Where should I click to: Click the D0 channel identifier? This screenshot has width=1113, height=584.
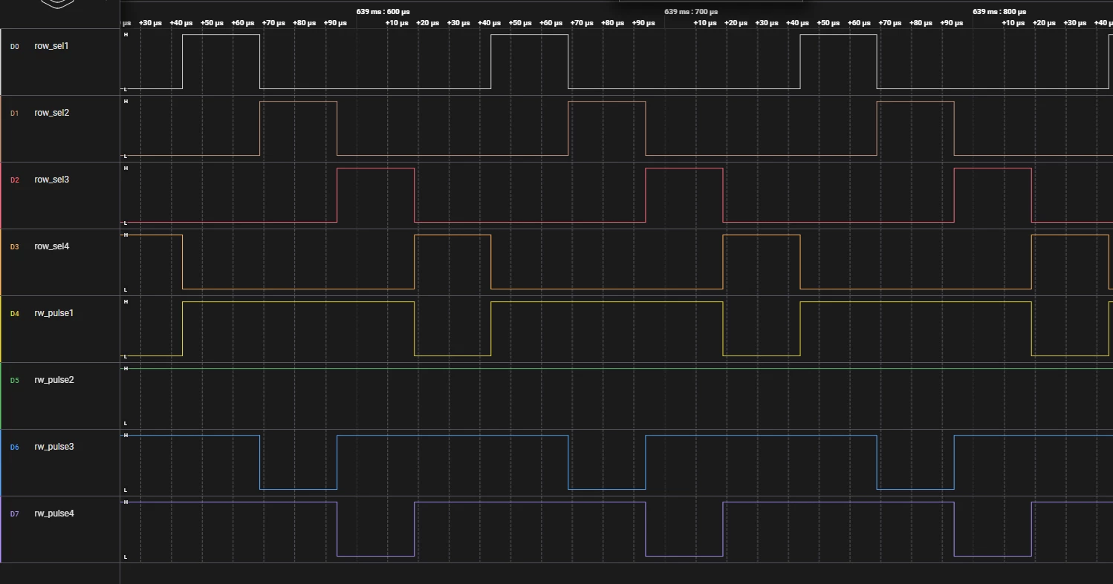14,47
